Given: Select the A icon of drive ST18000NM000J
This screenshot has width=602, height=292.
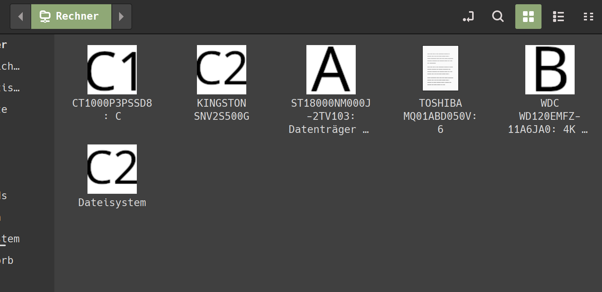Looking at the screenshot, I should (x=331, y=70).
